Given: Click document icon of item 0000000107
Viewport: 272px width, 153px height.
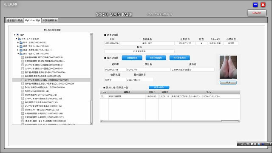Looking at the screenshot, I should 23,76.
